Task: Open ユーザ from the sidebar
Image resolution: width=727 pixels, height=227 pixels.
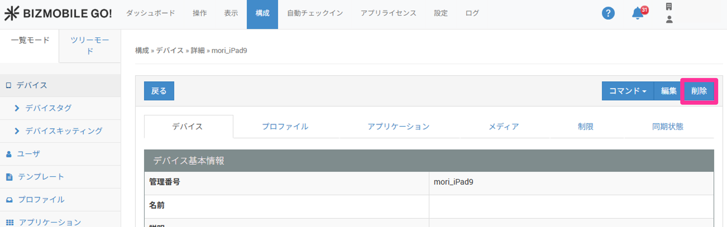Action: point(28,154)
